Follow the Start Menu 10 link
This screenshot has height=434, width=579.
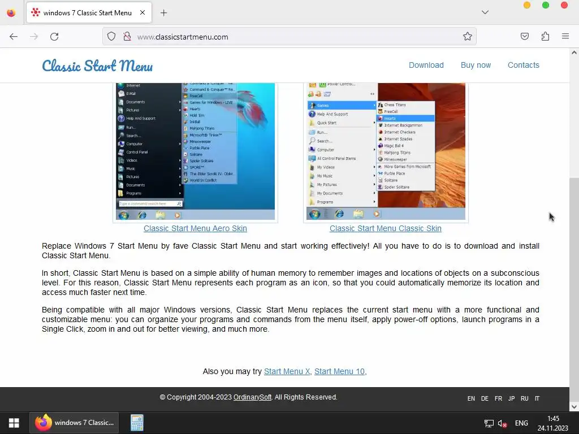coord(339,372)
